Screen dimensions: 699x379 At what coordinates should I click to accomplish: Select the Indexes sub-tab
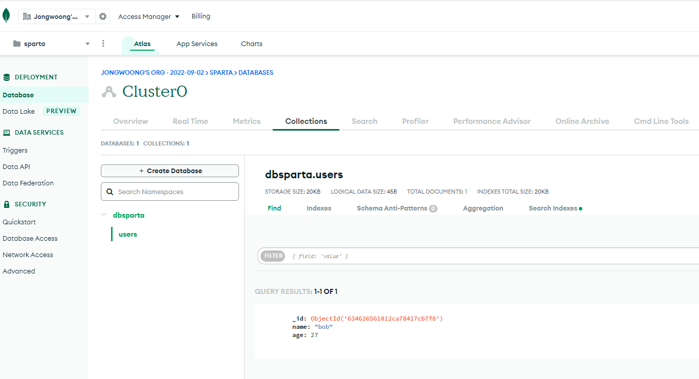click(319, 208)
